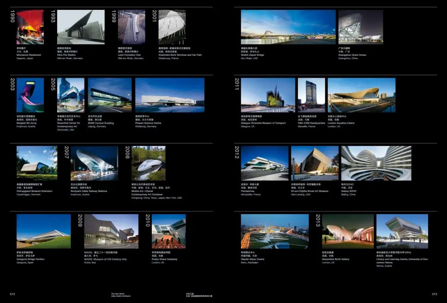The width and height of the screenshot is (447, 303).
Task: Open the Rosenthal Center photo
Action: point(71,95)
